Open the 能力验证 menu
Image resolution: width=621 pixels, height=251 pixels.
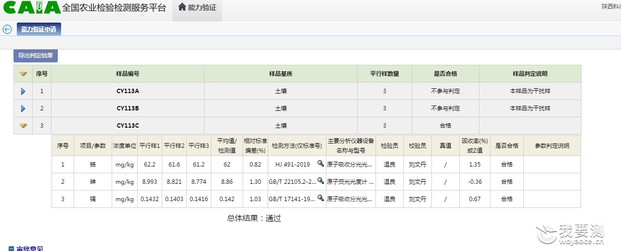tap(197, 8)
